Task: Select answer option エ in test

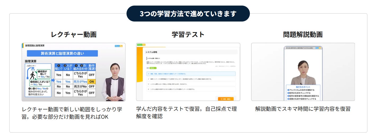Action: pyautogui.click(x=191, y=89)
